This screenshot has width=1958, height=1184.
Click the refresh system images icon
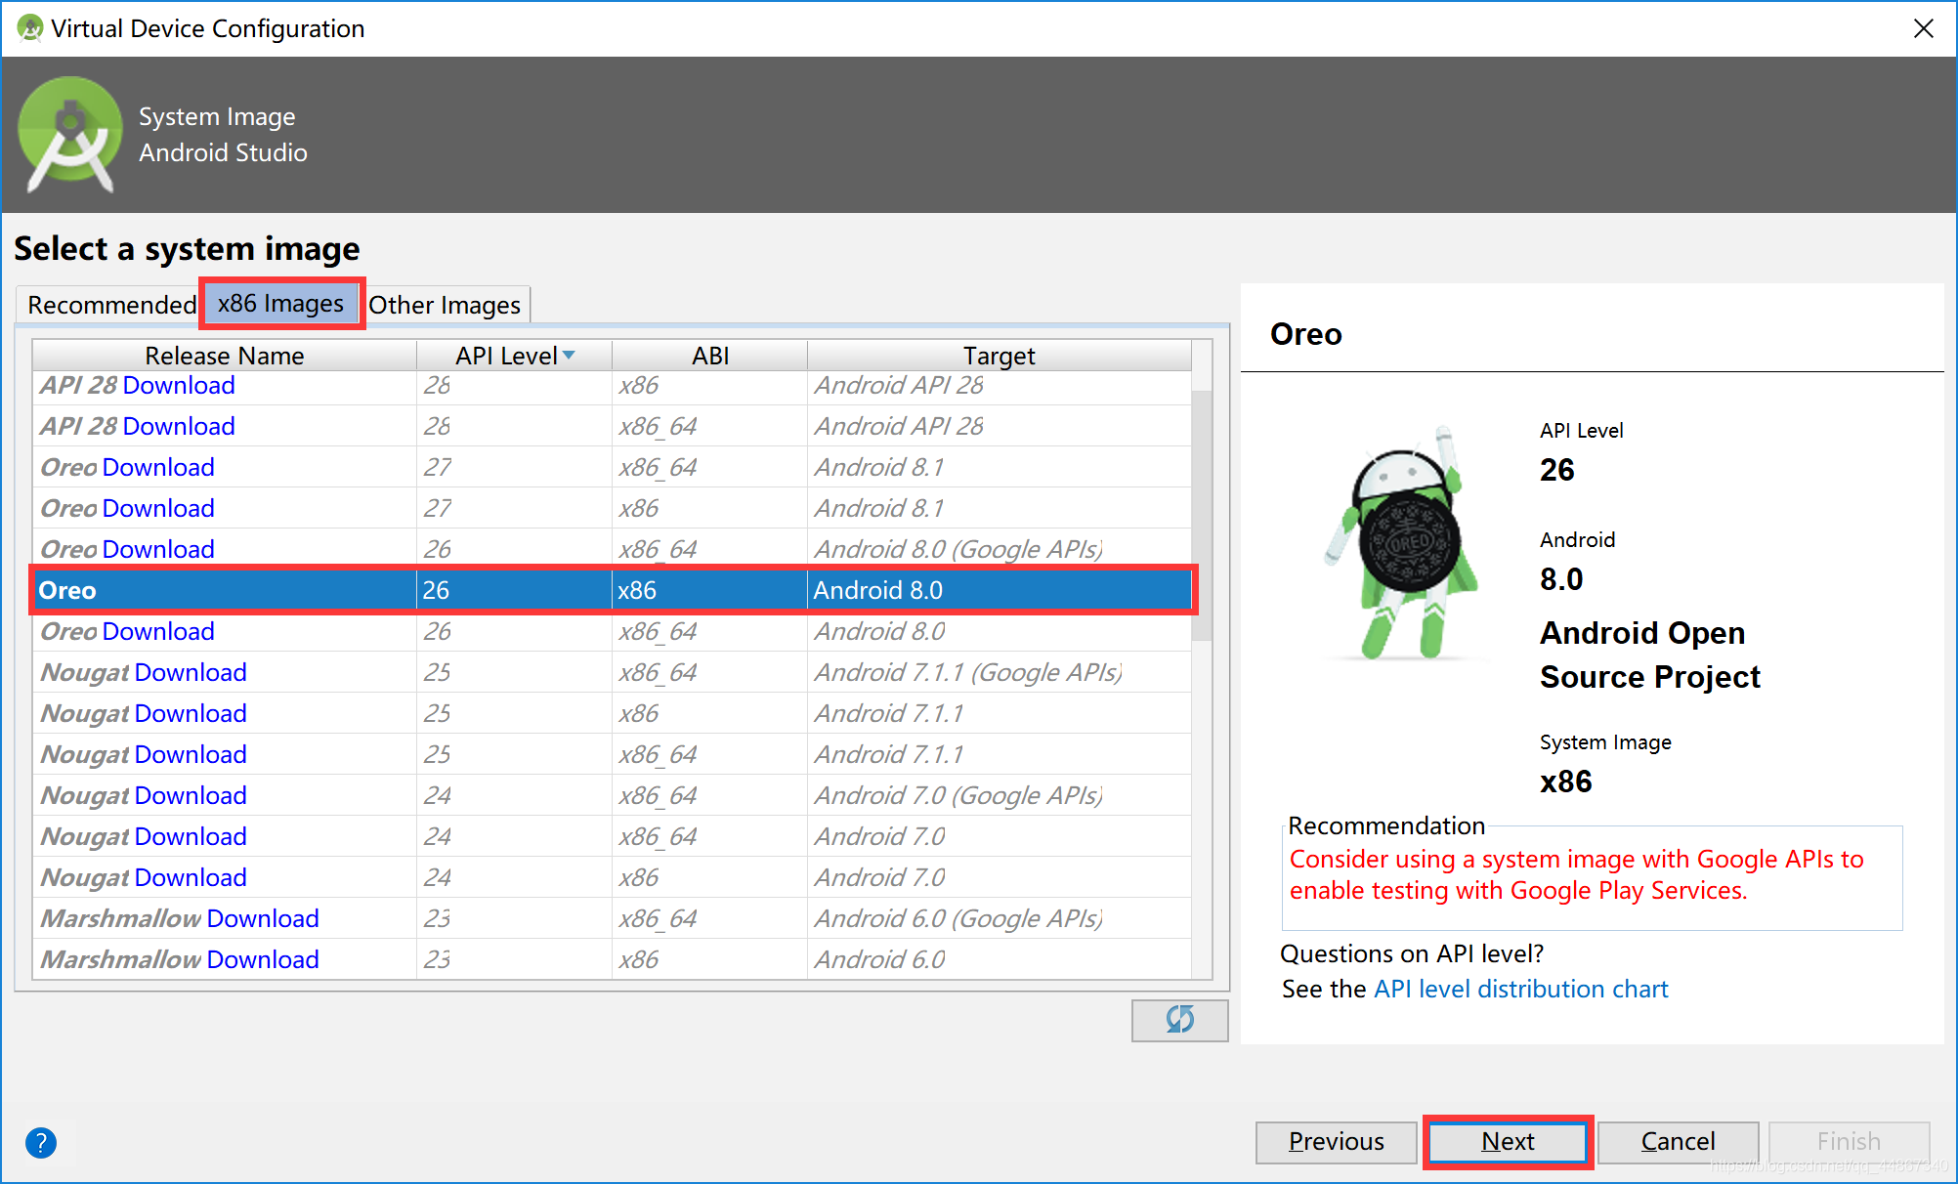point(1179,1020)
